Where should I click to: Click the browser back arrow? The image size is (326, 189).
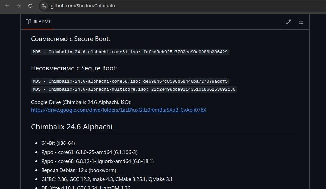7,6
